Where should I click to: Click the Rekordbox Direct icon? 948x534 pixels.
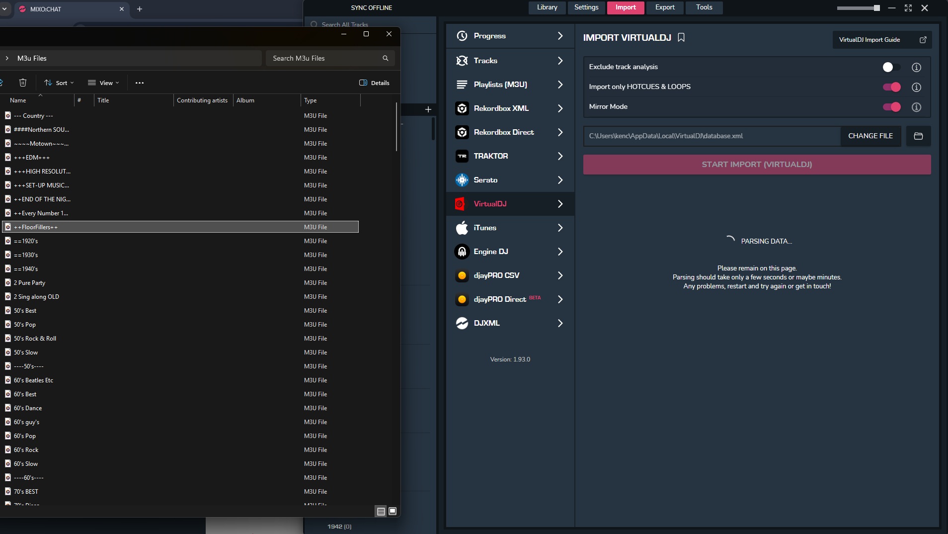click(462, 132)
